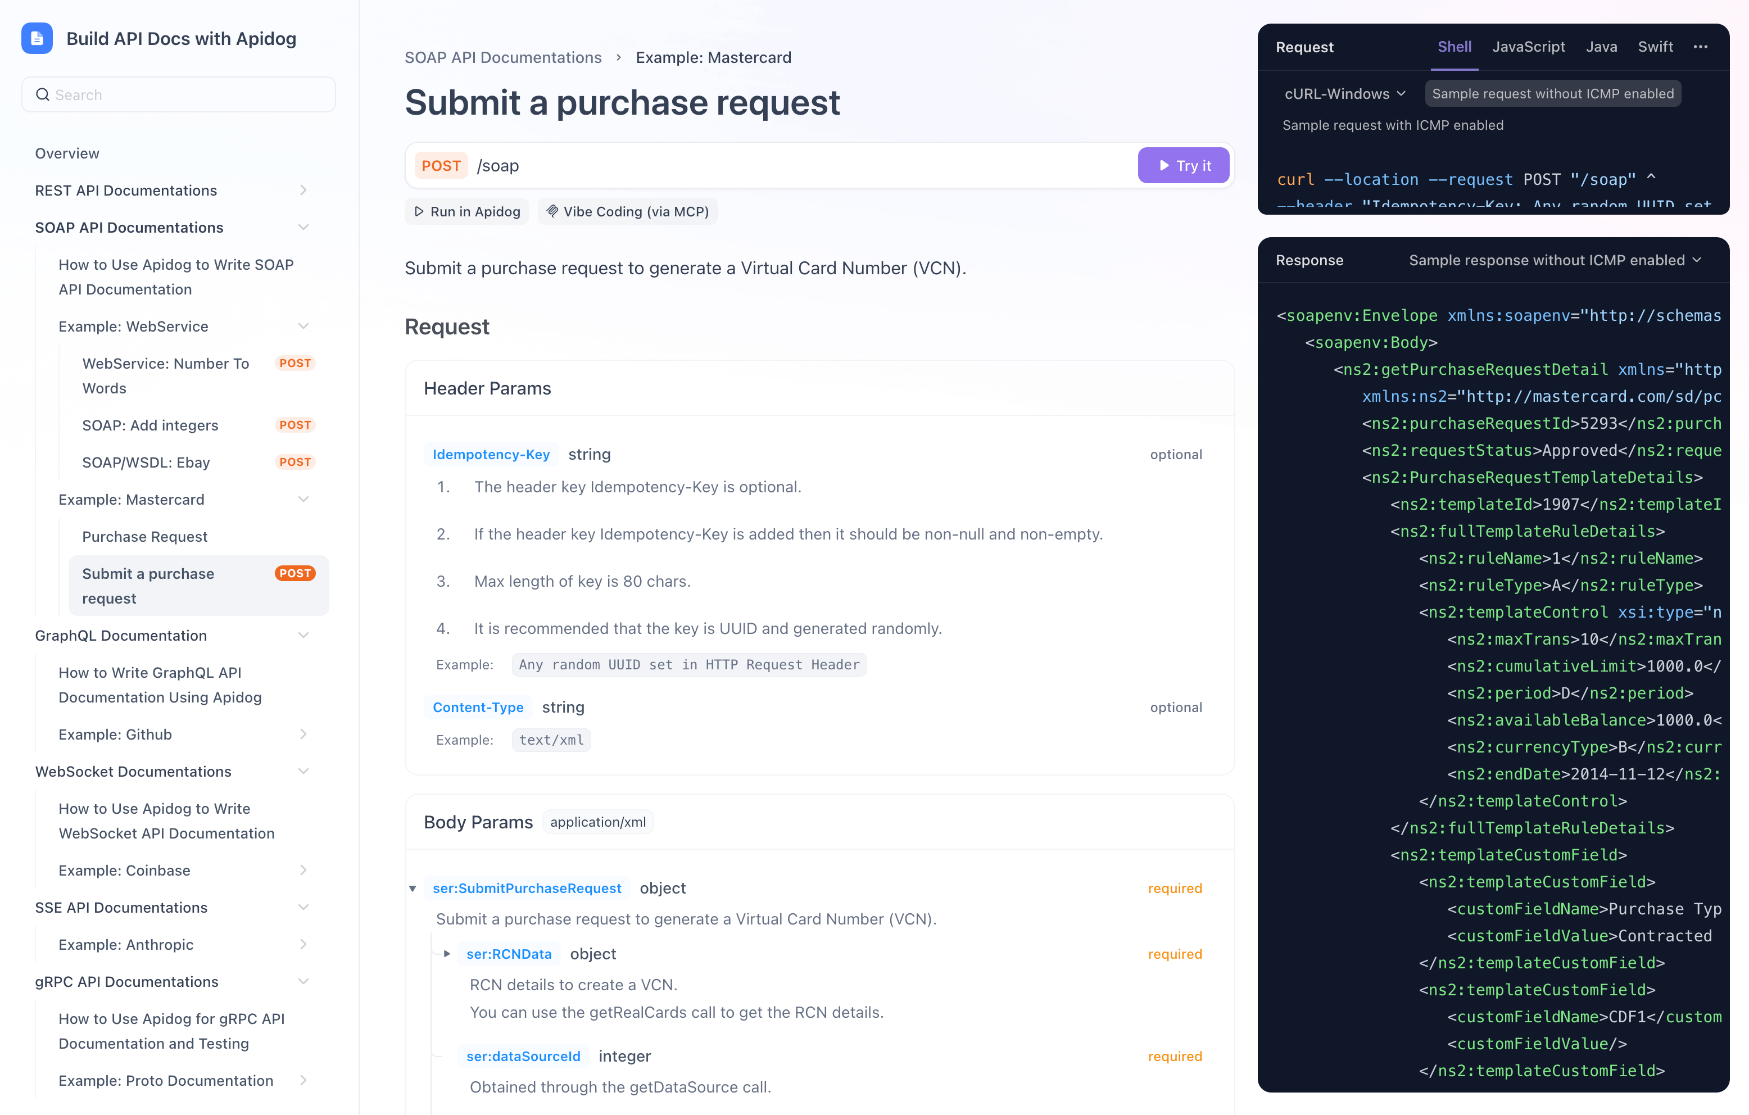Collapse SOAP API Documentations section
1749x1115 pixels.
(x=303, y=228)
